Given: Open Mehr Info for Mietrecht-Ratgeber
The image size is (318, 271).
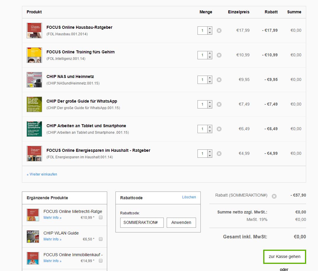Looking at the screenshot, I should [52, 218].
